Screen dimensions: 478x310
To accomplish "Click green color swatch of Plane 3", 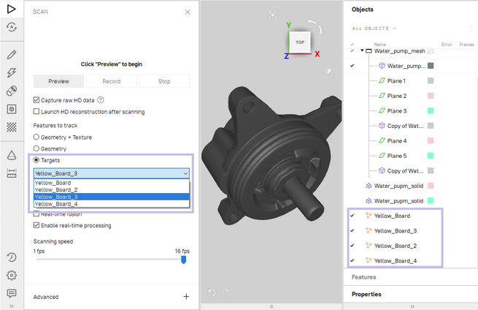I will point(431,110).
